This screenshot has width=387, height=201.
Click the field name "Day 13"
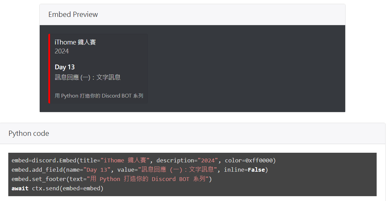click(65, 67)
